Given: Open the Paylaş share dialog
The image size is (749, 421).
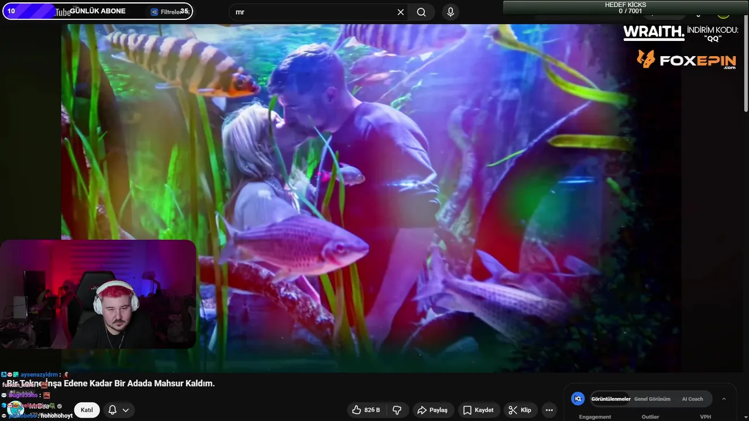Looking at the screenshot, I should [432, 410].
